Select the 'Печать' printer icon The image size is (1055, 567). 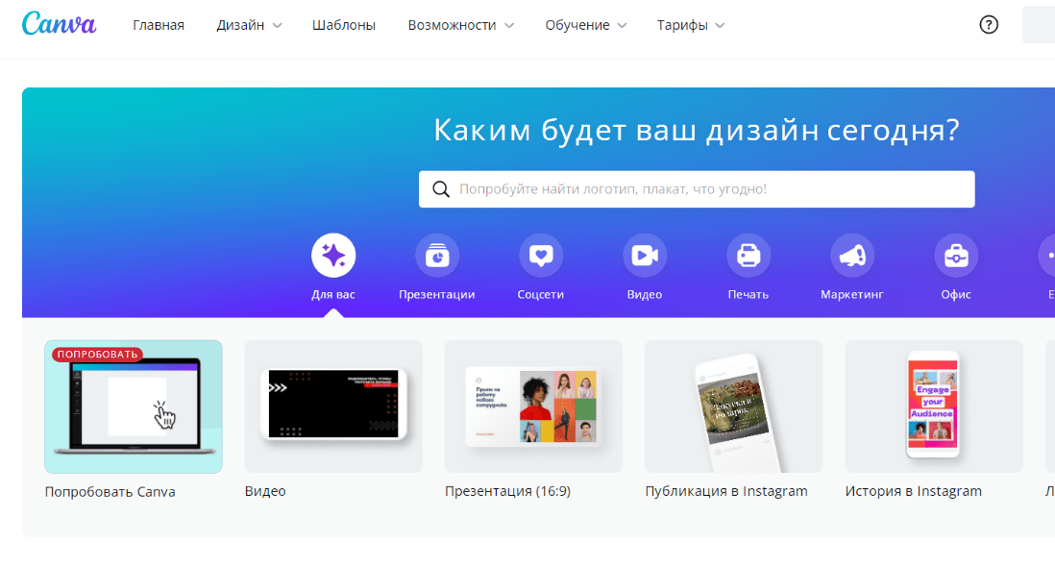point(748,256)
